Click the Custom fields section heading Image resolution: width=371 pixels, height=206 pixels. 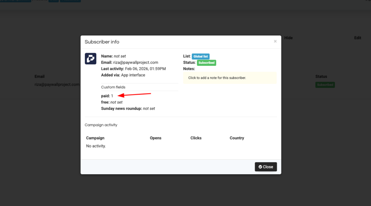113,87
